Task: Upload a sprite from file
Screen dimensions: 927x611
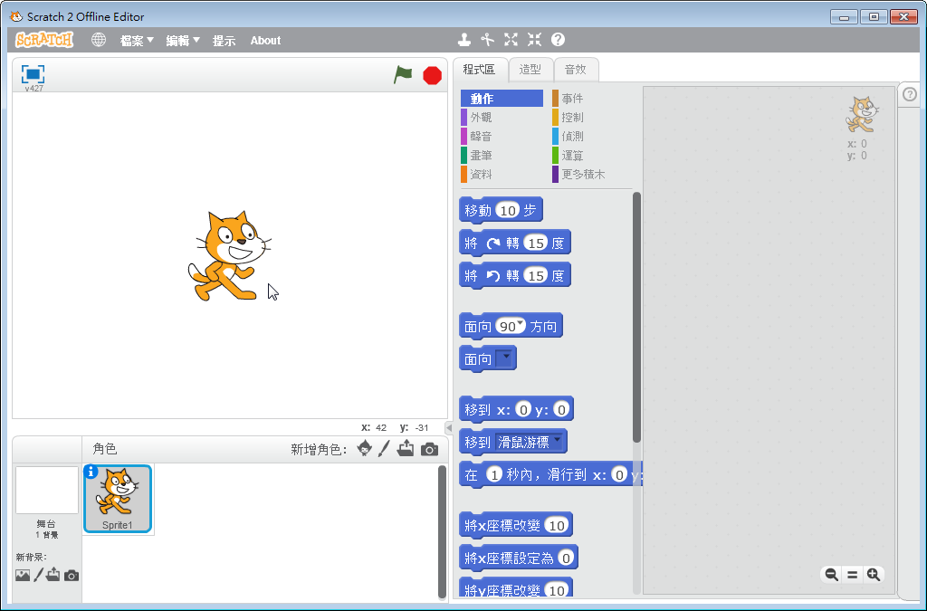Action: (x=406, y=449)
